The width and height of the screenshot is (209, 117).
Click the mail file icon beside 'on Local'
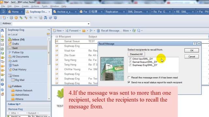click(x=48, y=34)
